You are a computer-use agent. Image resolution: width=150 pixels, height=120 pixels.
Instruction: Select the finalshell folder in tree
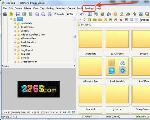26,54
